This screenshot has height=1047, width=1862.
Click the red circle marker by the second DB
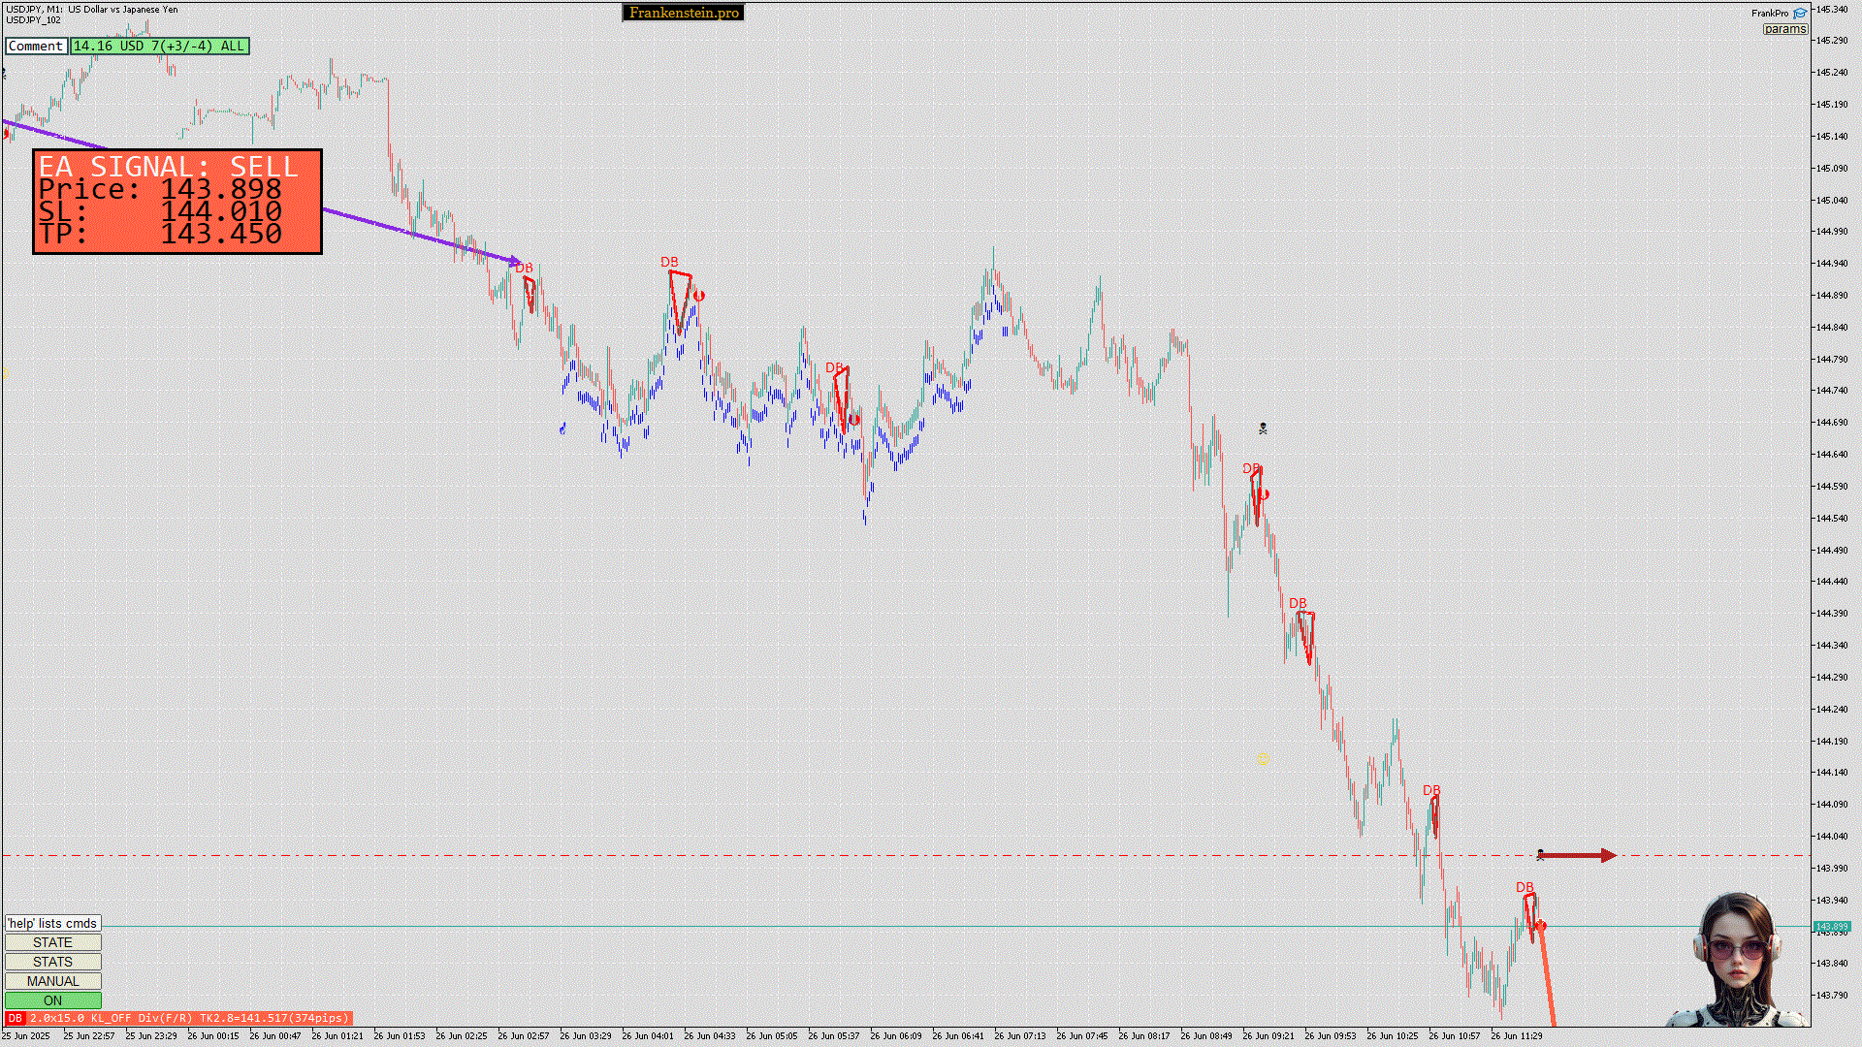pyautogui.click(x=698, y=296)
